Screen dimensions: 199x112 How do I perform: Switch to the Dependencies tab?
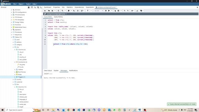[x=79, y=7]
